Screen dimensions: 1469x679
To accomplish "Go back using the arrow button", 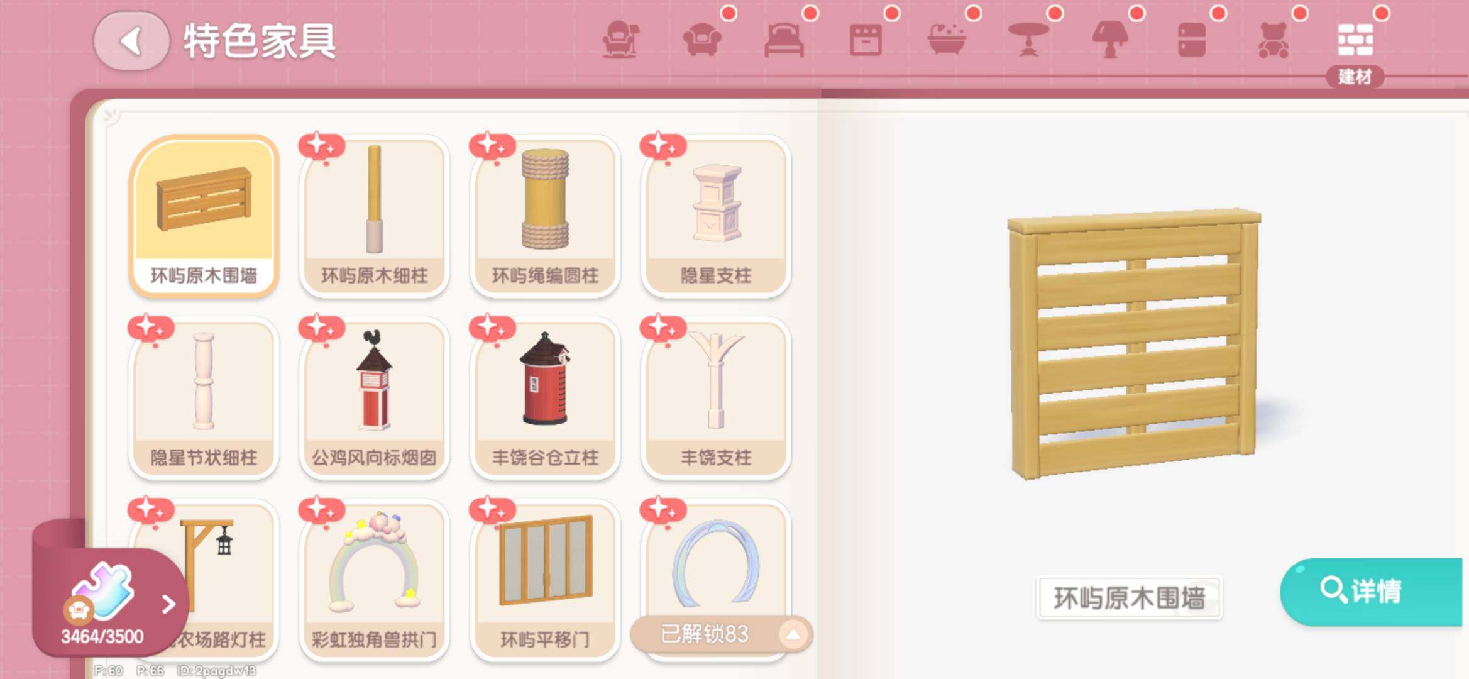I will point(131,41).
